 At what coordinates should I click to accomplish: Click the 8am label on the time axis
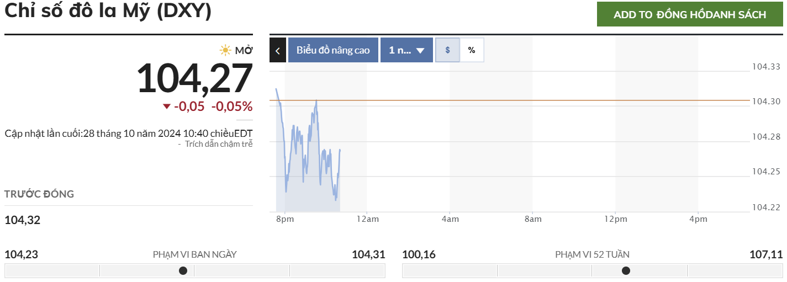[532, 219]
